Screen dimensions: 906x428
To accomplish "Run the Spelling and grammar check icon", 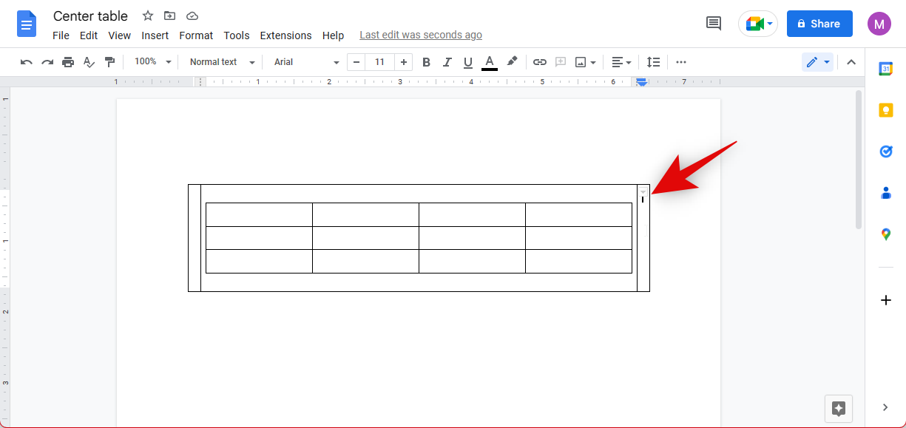I will [89, 62].
